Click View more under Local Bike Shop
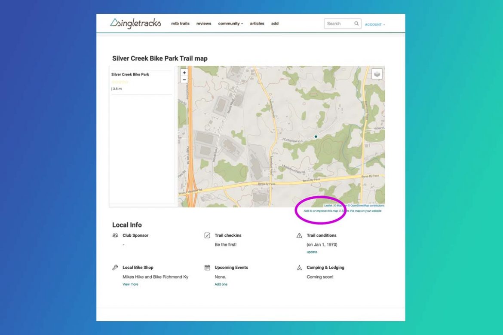This screenshot has height=335, width=503. pyautogui.click(x=130, y=284)
